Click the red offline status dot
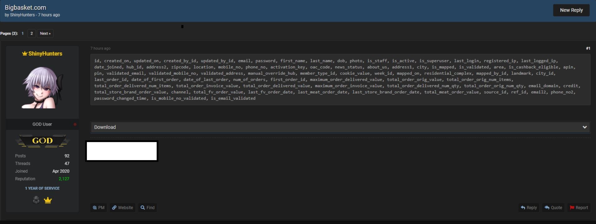Viewport: 596px width, 224px height. (75, 124)
